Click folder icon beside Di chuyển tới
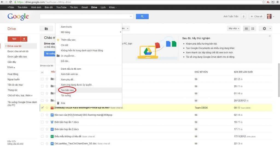The width and height of the screenshot is (280, 146). (58, 56)
